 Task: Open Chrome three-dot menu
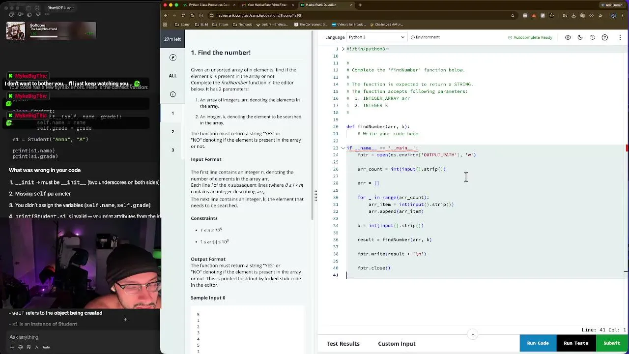click(x=623, y=15)
